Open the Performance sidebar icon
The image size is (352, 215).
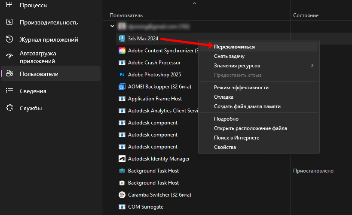coord(9,22)
